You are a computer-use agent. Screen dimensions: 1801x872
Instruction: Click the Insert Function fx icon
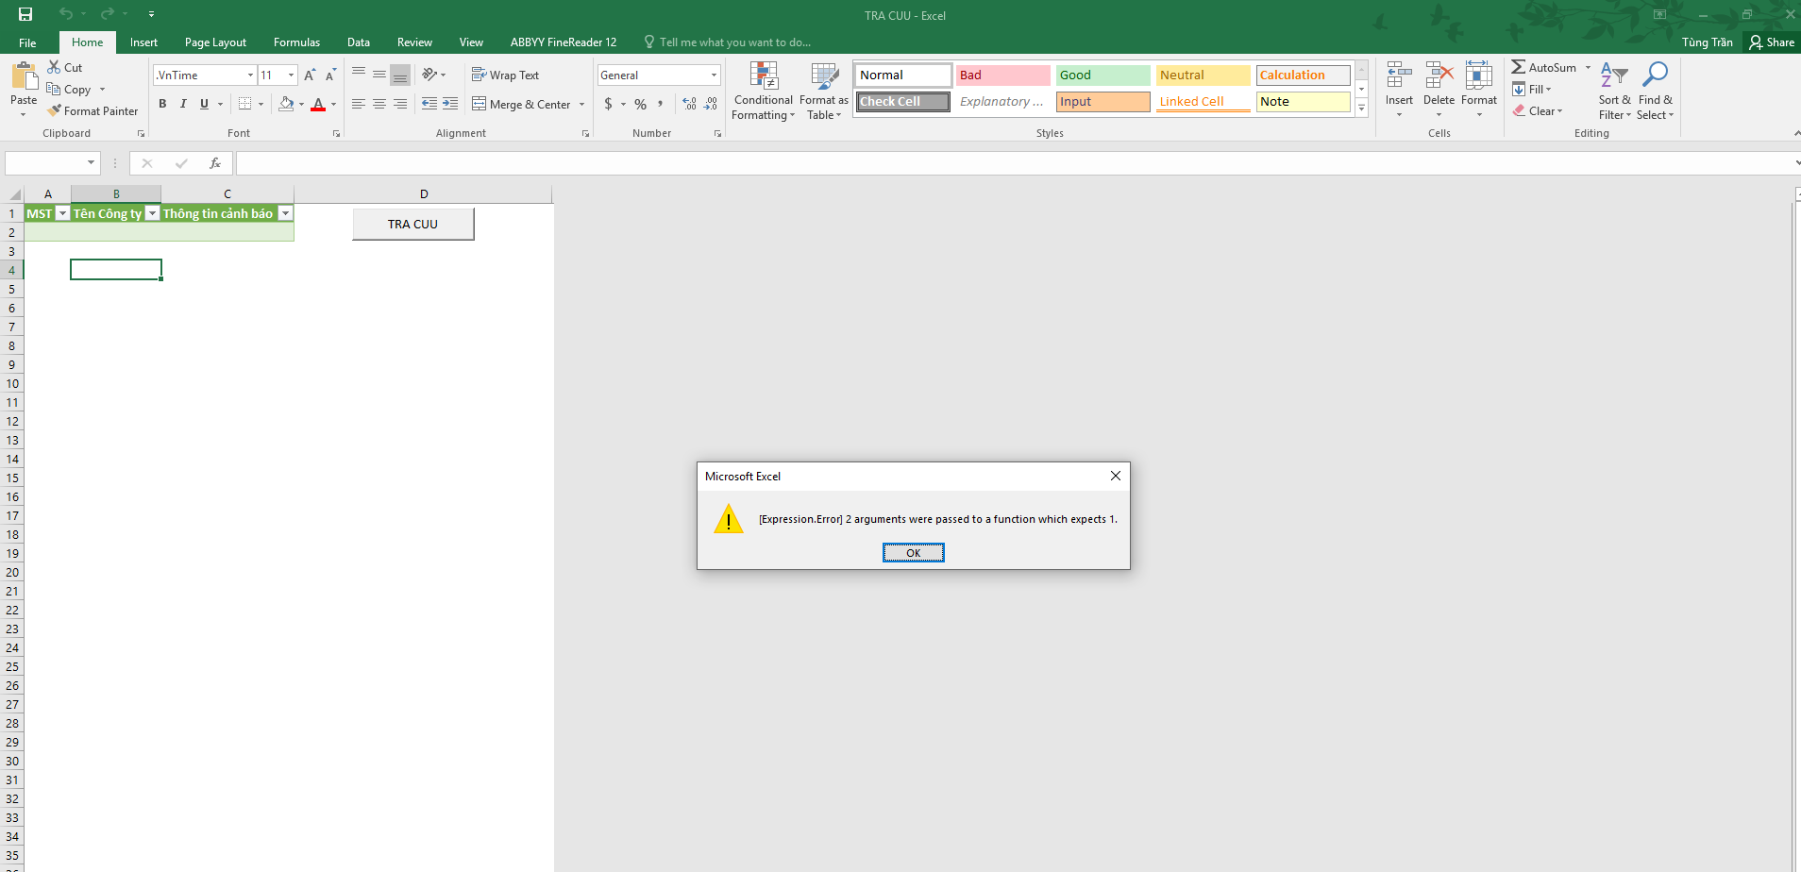coord(215,163)
